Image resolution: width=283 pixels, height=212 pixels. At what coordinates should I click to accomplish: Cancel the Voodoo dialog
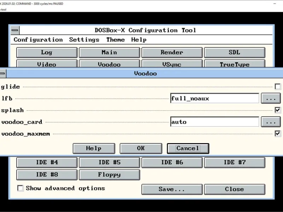[188, 148]
